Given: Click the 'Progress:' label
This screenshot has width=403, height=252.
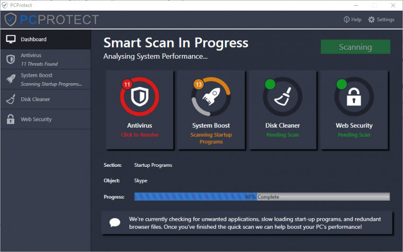Looking at the screenshot, I should (114, 197).
